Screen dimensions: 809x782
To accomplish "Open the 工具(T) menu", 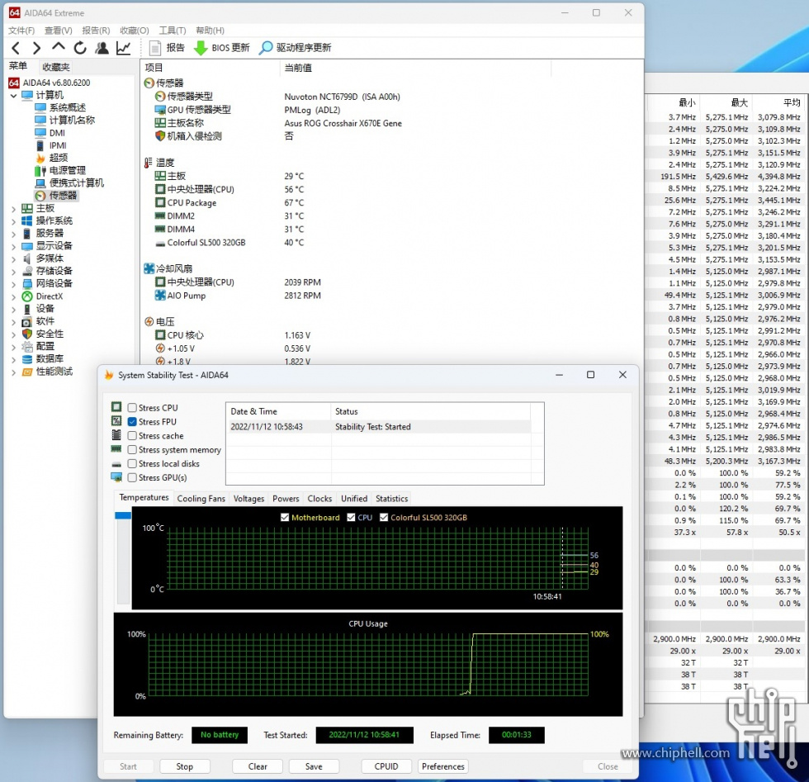I will (x=173, y=31).
